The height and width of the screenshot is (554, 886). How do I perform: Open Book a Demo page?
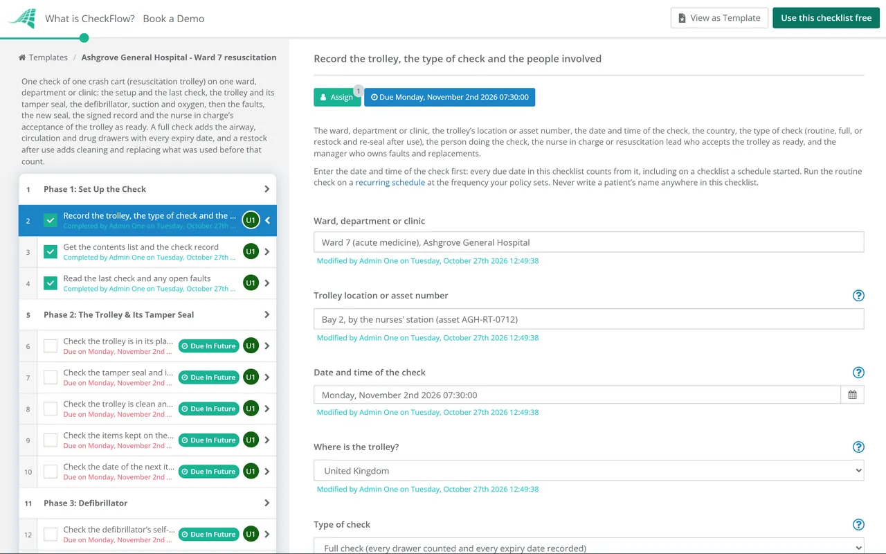(174, 19)
